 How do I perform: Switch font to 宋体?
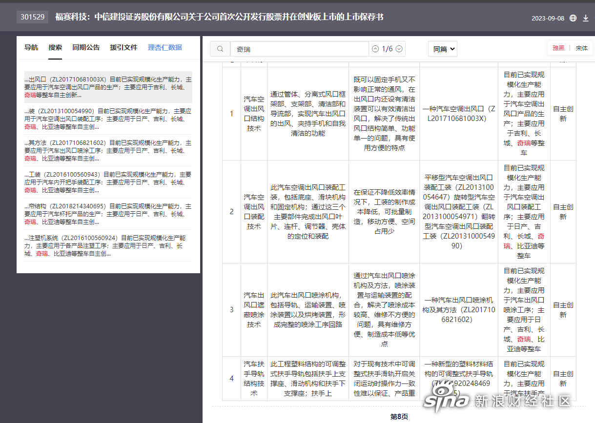[581, 48]
